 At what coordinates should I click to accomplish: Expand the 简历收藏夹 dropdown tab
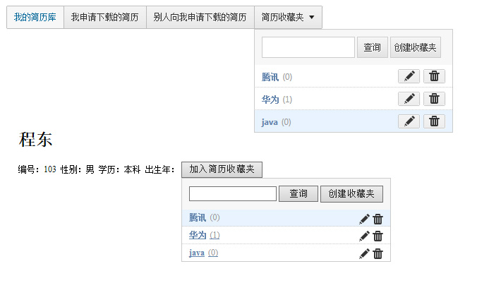(x=288, y=17)
